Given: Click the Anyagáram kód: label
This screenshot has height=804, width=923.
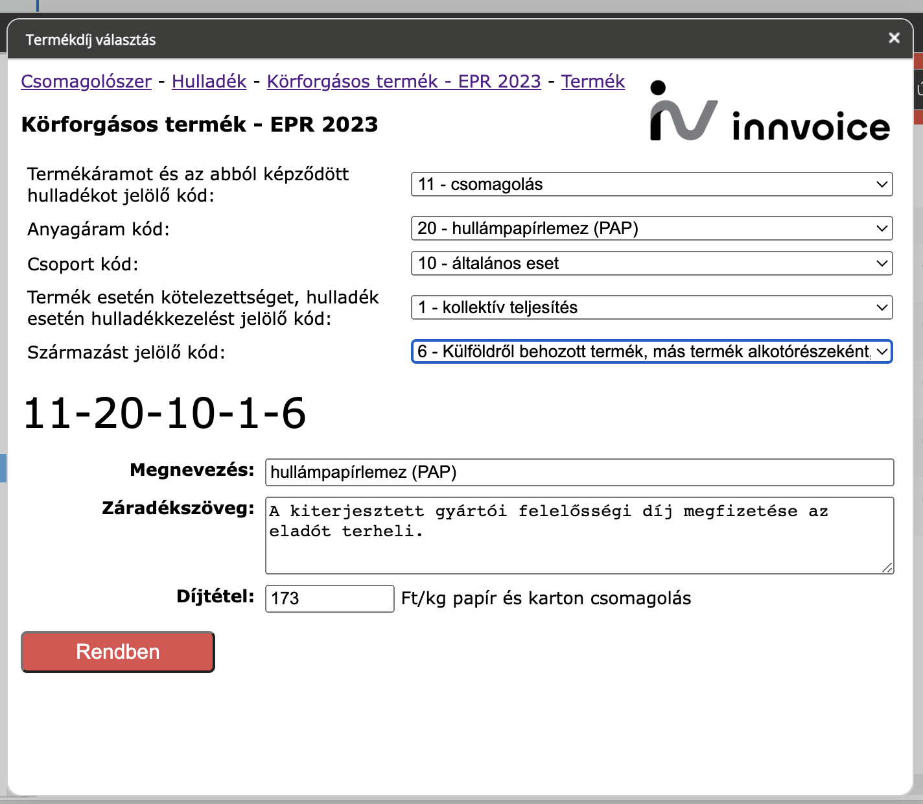Looking at the screenshot, I should click(99, 230).
